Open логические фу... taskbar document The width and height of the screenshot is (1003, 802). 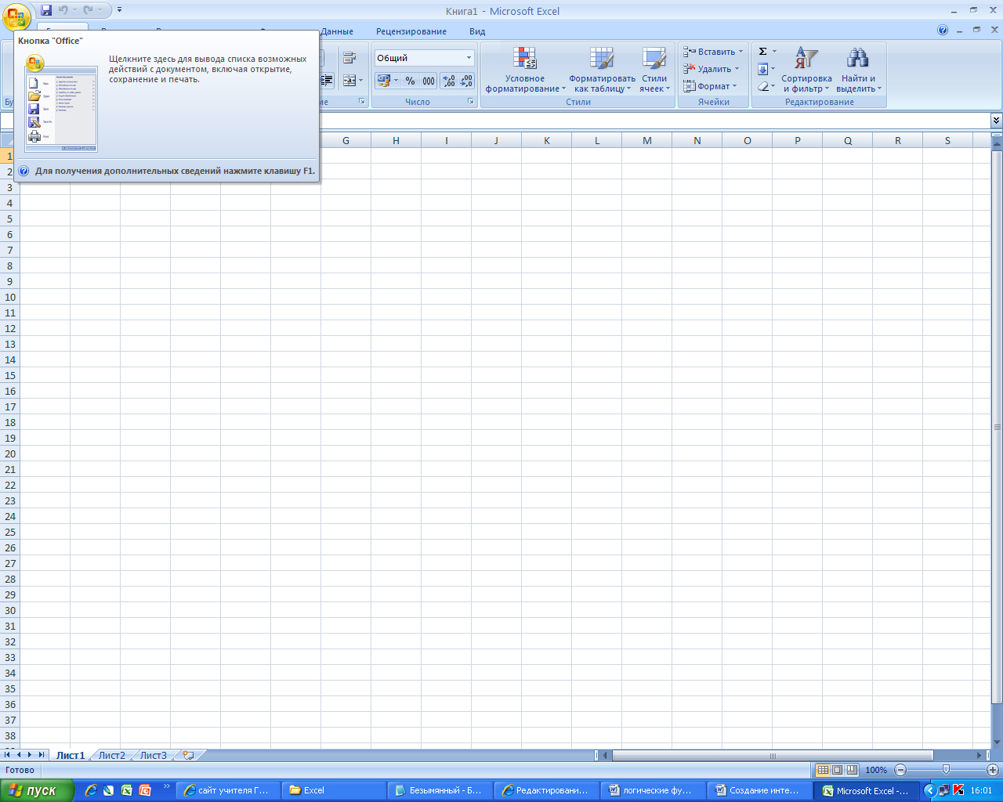point(653,790)
